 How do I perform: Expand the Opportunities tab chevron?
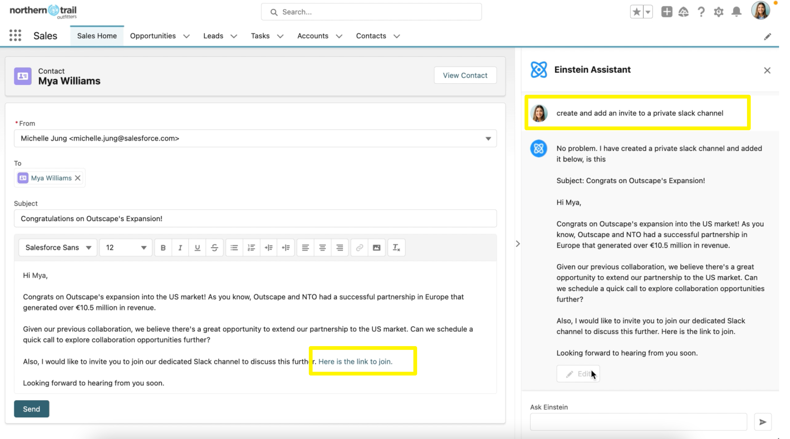click(187, 36)
